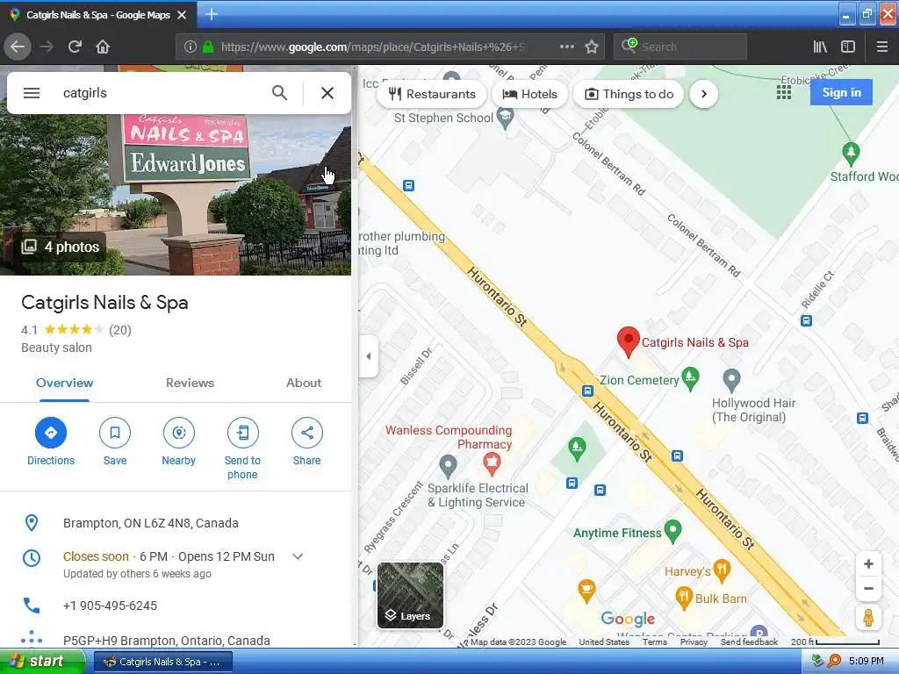Clear the catgirls search with X
Image resolution: width=899 pixels, height=674 pixels.
coord(327,93)
